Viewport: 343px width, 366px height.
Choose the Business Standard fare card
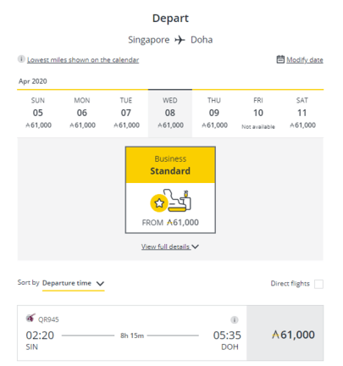(170, 190)
